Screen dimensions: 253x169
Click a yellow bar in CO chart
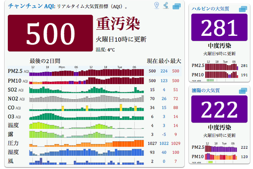(x=63, y=108)
